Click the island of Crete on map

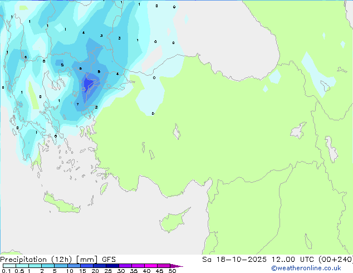click(x=61, y=203)
